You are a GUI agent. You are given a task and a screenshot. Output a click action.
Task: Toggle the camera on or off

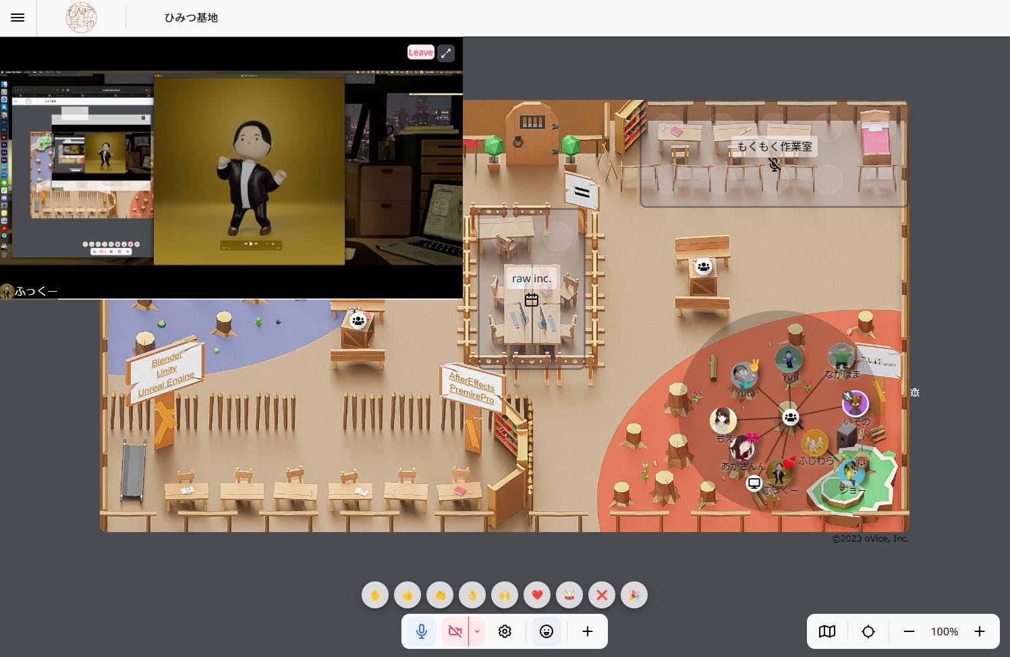(455, 631)
